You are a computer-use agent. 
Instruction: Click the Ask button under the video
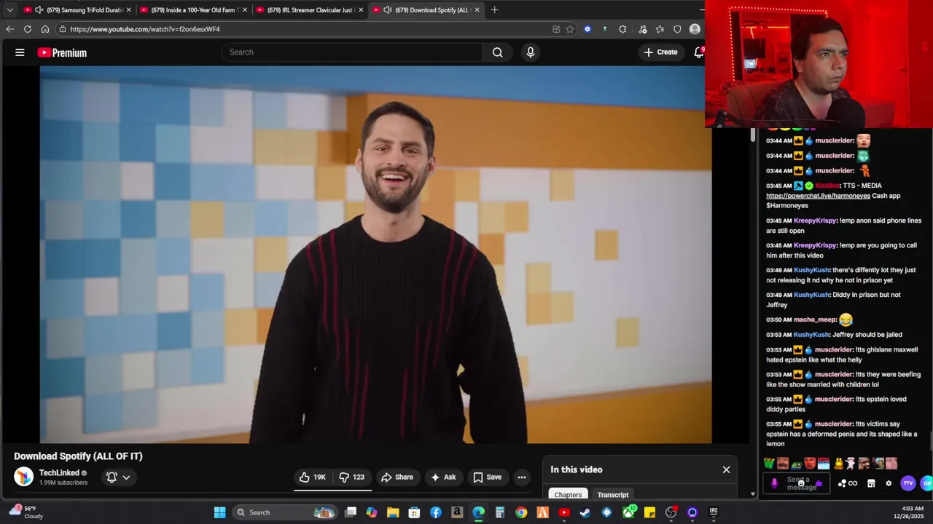(x=443, y=477)
